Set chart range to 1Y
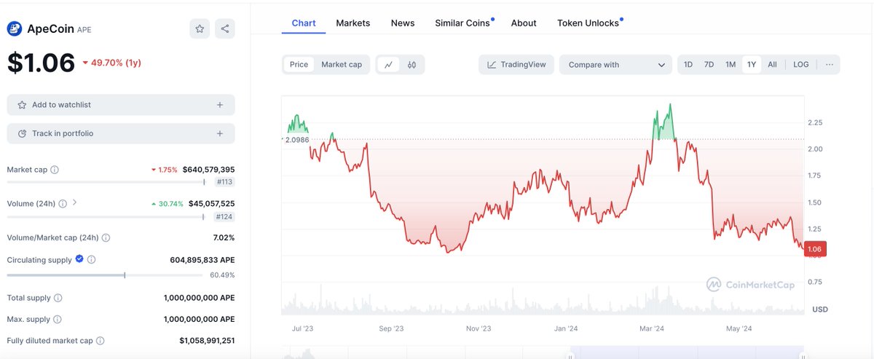Viewport: 874px width, 359px height. coord(752,65)
